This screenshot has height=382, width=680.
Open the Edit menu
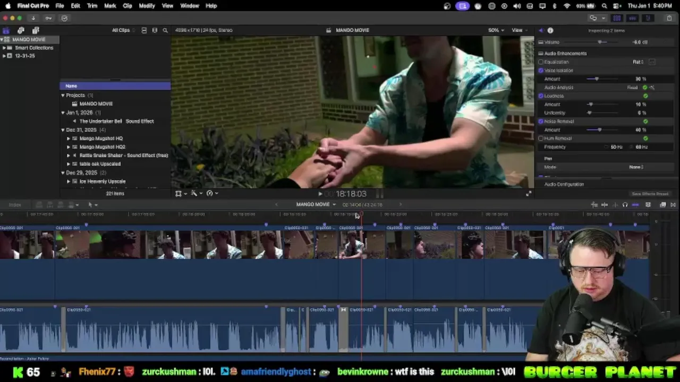pyautogui.click(x=75, y=6)
